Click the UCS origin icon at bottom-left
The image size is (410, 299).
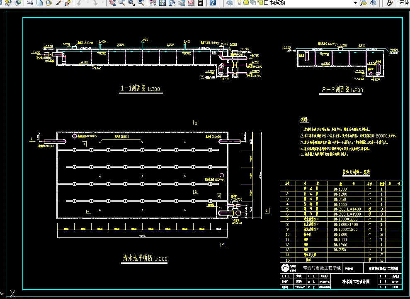[12, 294]
